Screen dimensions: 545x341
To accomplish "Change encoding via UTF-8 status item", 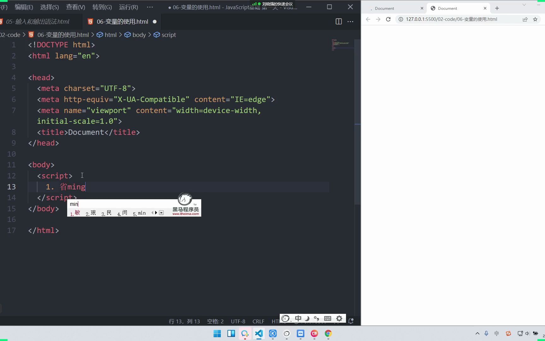I will tap(238, 321).
